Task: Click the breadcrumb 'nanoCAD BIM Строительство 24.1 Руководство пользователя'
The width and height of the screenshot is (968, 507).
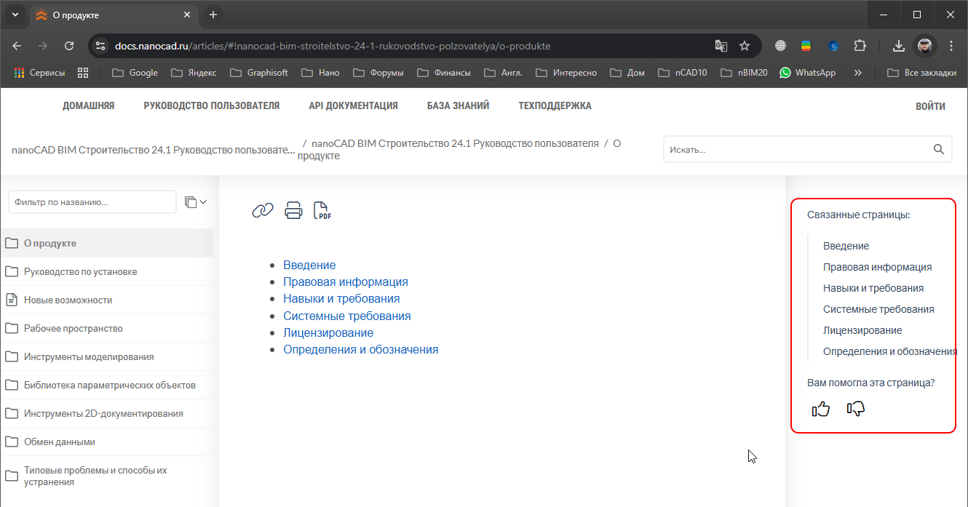Action: (455, 143)
